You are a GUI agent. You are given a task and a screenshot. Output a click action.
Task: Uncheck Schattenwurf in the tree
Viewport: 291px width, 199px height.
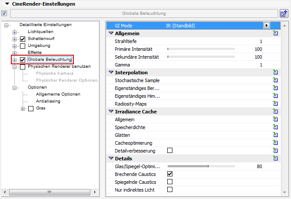23,39
